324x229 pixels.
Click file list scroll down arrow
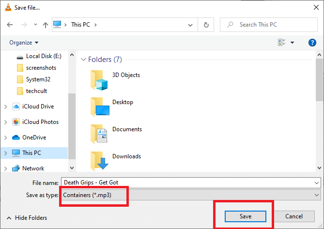click(319, 168)
